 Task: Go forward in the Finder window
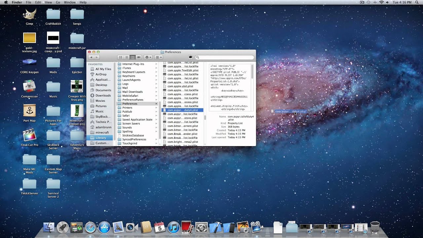coord(97,58)
